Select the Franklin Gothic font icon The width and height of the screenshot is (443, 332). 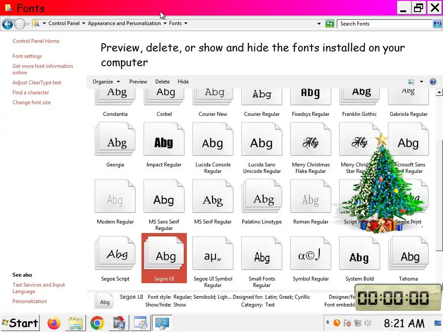pos(360,96)
